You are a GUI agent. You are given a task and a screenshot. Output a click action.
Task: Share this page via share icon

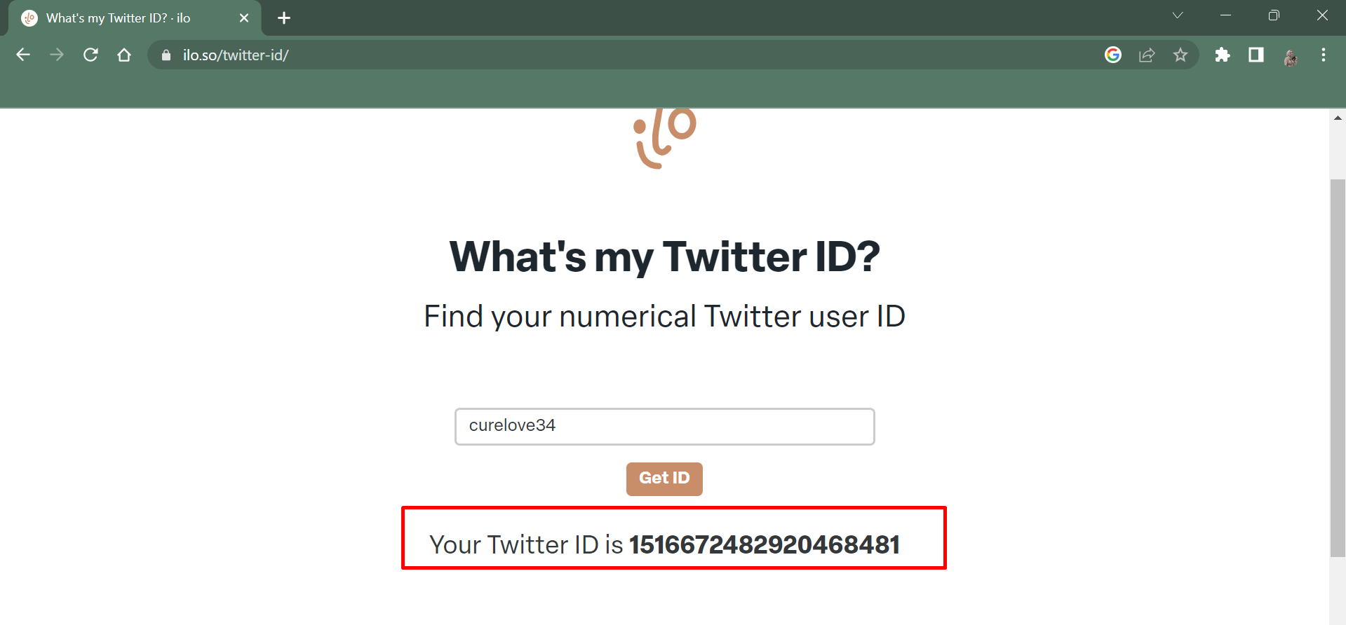(x=1147, y=55)
